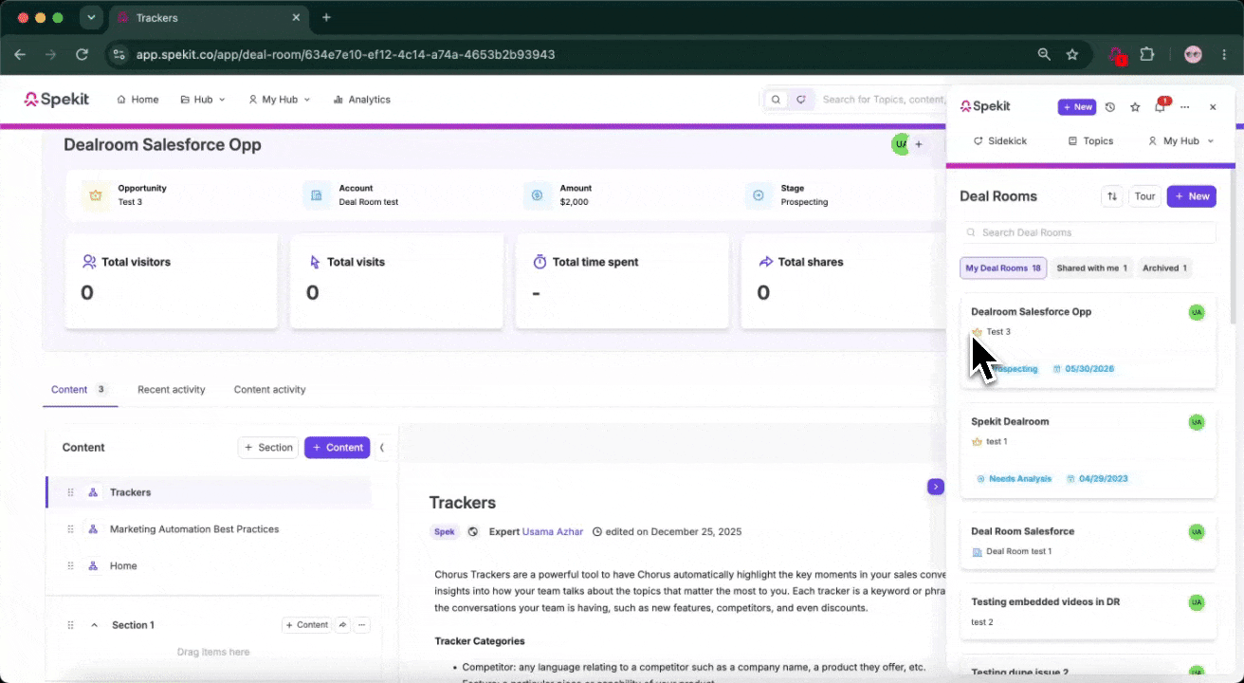Click the 04/29/2023 date tag
Image resolution: width=1244 pixels, height=683 pixels.
coord(1097,479)
